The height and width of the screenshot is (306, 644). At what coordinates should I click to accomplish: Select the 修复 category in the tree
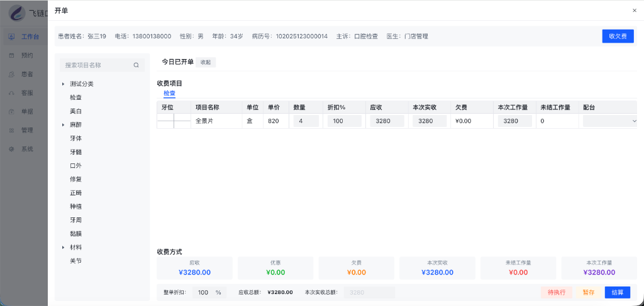point(76,179)
